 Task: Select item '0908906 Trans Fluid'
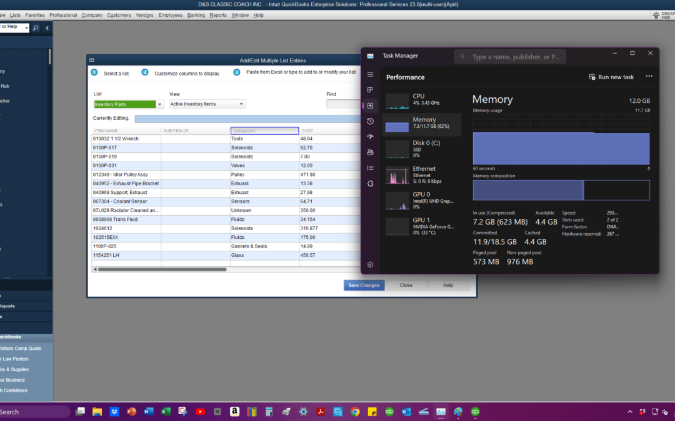[126, 220]
